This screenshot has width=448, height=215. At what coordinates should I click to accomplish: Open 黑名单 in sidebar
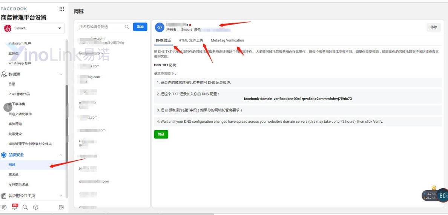(x=14, y=174)
